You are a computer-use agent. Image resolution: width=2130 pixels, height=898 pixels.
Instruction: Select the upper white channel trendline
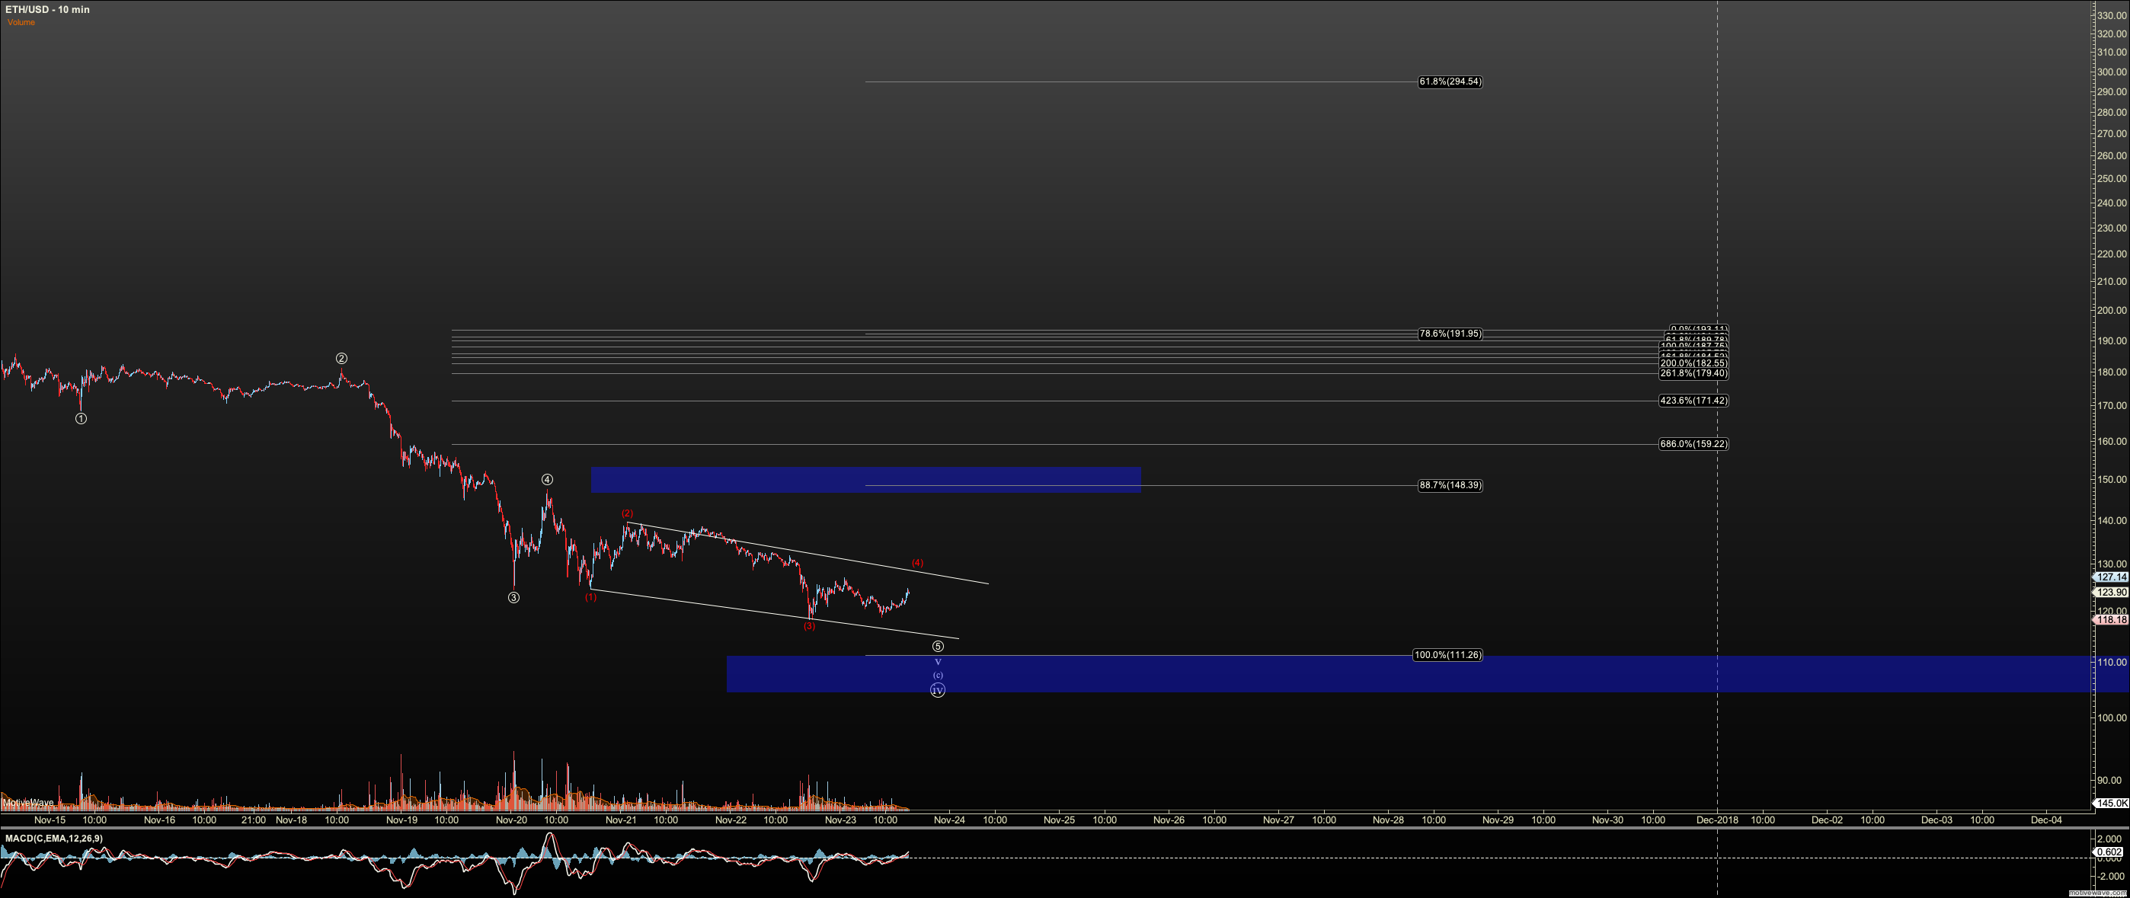pyautogui.click(x=807, y=553)
